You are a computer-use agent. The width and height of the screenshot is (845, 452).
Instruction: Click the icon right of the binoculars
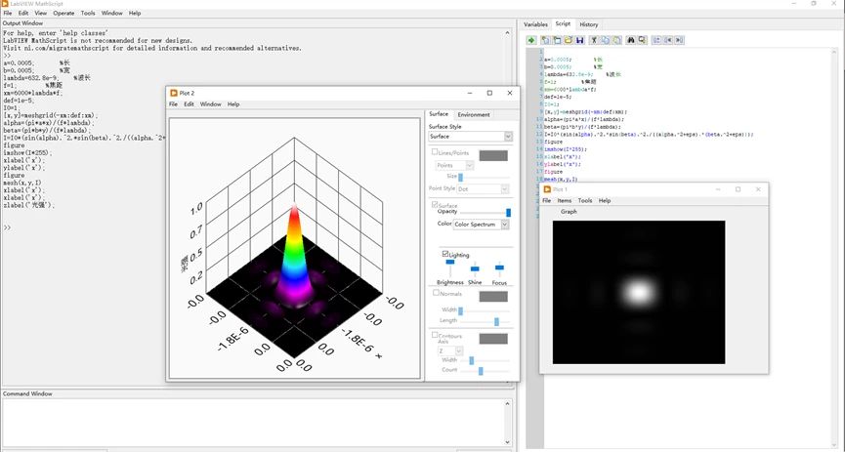(x=643, y=40)
